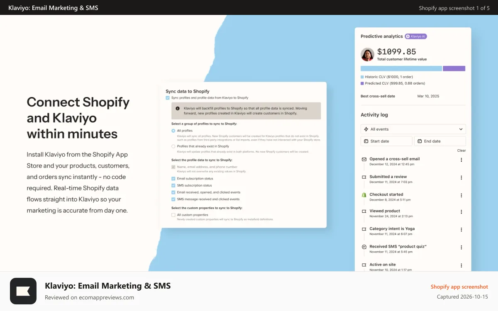
Task: Click calendar icon in Start date field
Action: [366, 141]
